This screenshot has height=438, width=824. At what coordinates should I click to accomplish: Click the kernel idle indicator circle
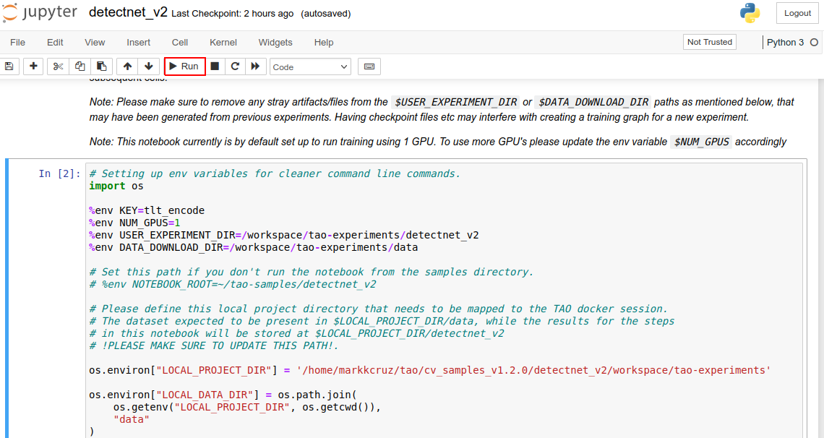[814, 43]
